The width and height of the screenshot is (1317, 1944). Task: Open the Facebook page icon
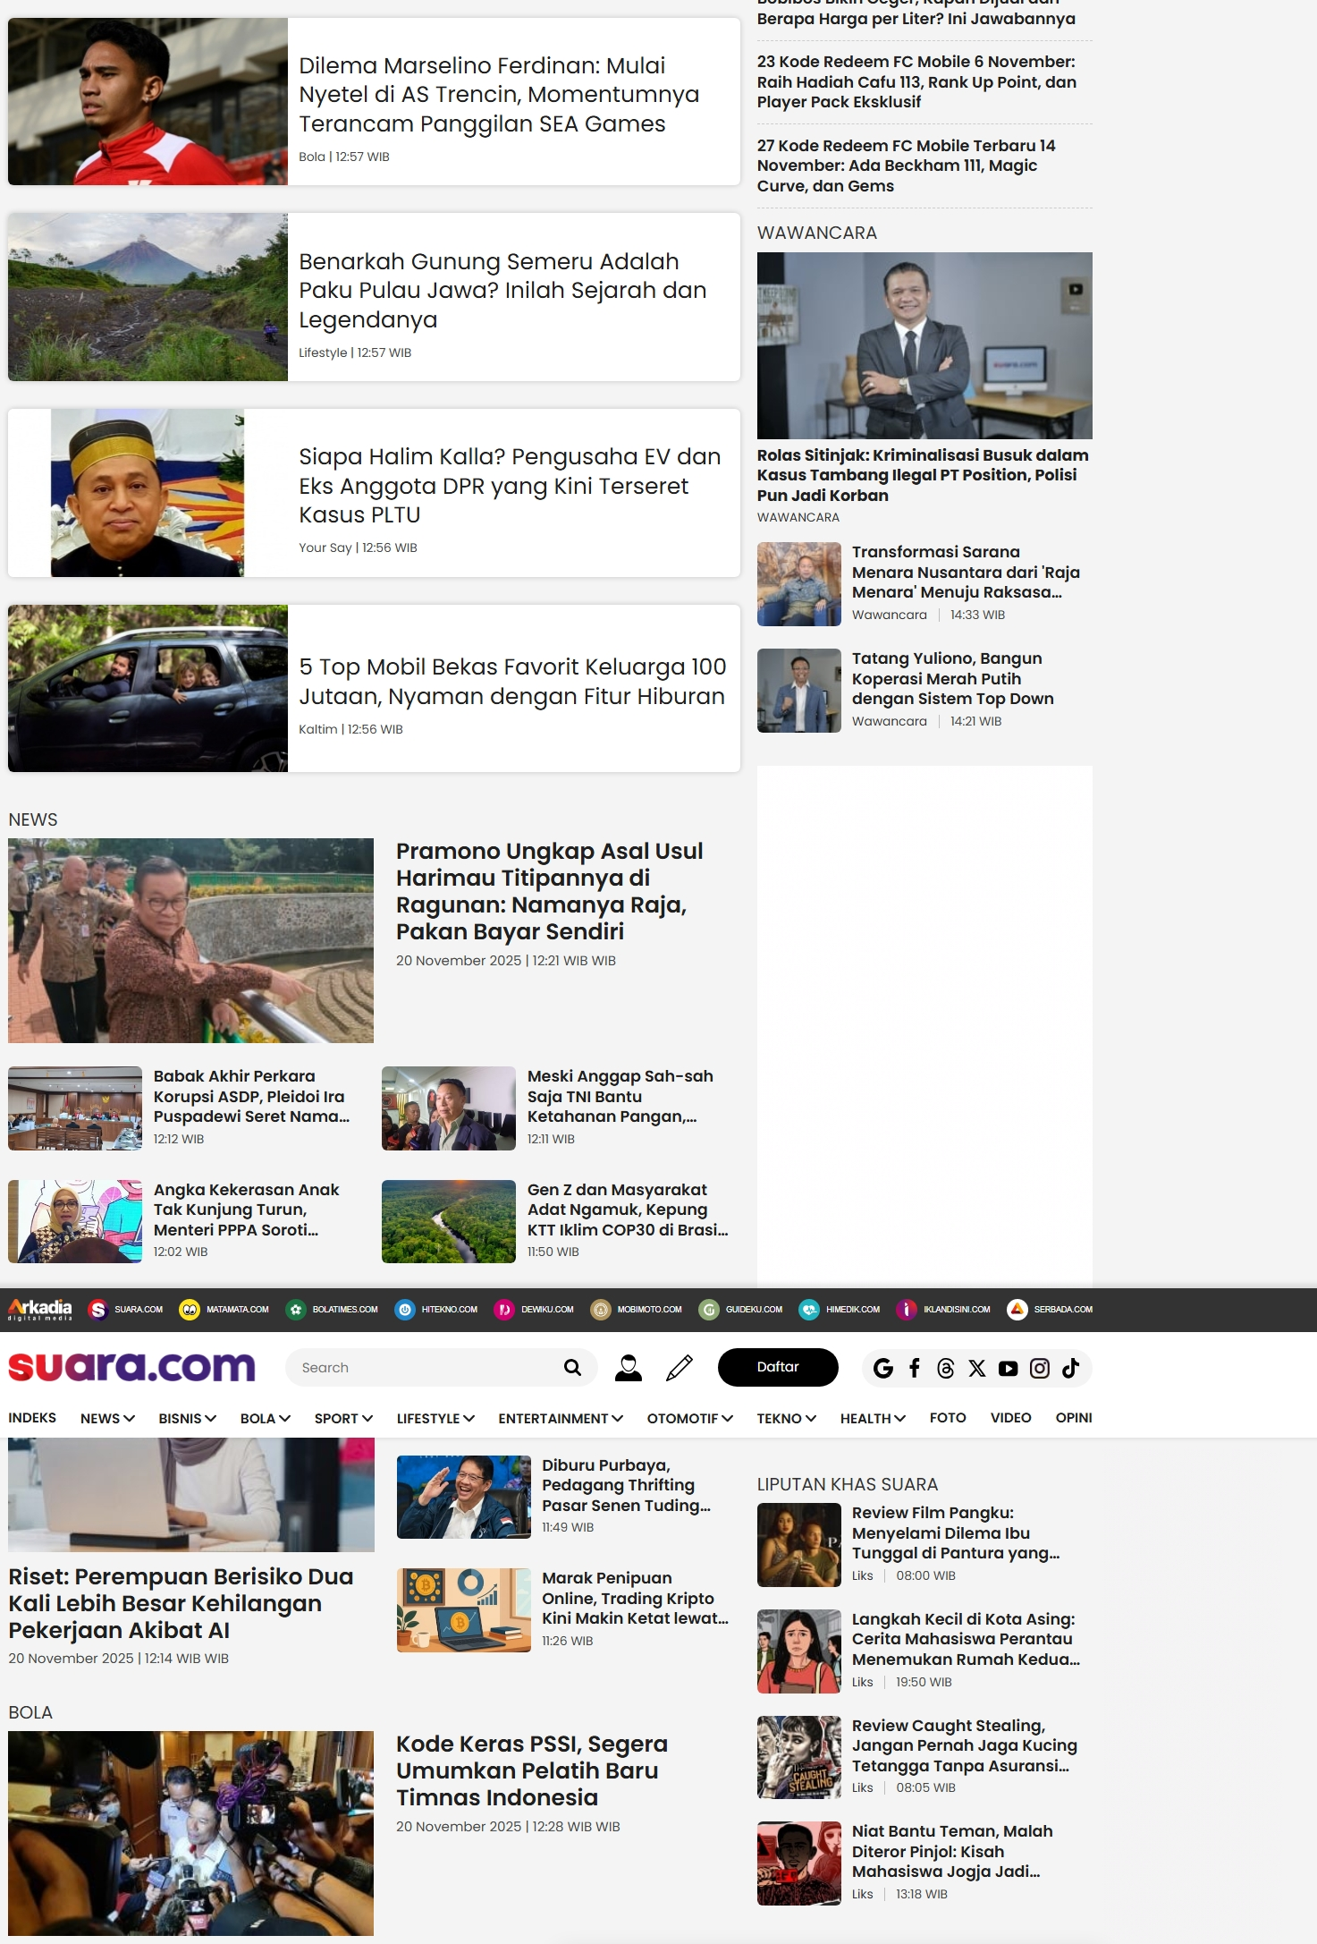[x=915, y=1368]
